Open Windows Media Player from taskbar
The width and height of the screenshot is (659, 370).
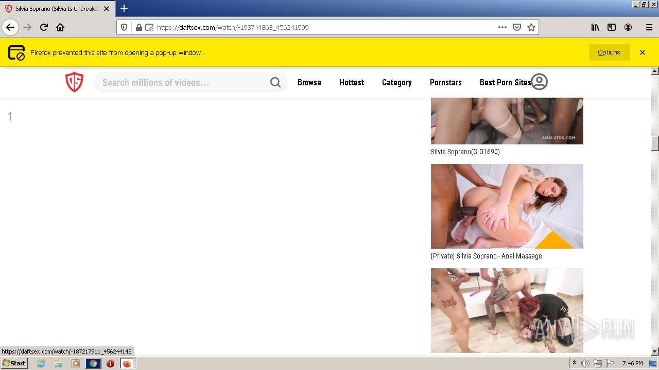pos(76,363)
